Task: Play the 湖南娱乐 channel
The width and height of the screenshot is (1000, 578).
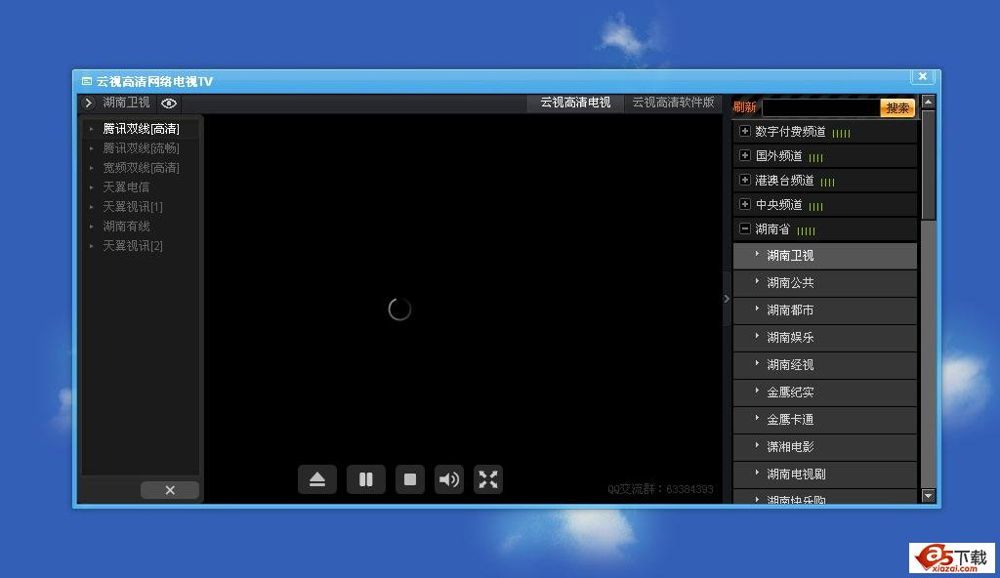Action: [x=790, y=337]
